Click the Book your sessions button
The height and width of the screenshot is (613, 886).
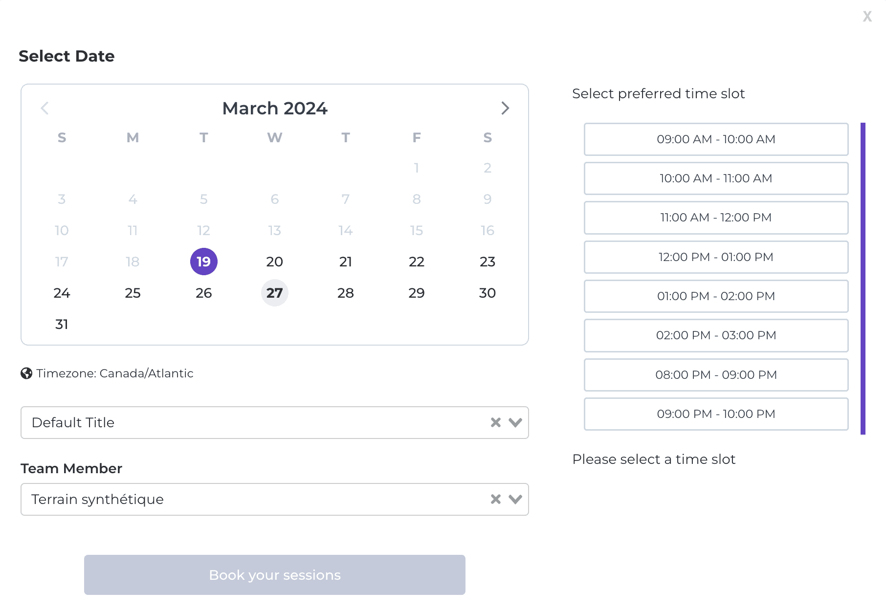[275, 575]
